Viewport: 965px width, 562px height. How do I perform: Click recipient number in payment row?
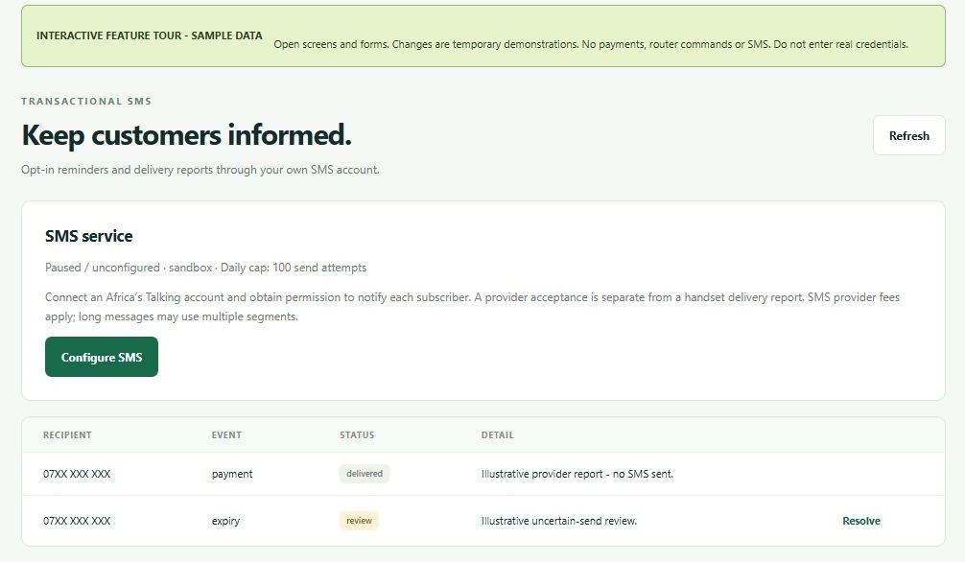tap(77, 474)
